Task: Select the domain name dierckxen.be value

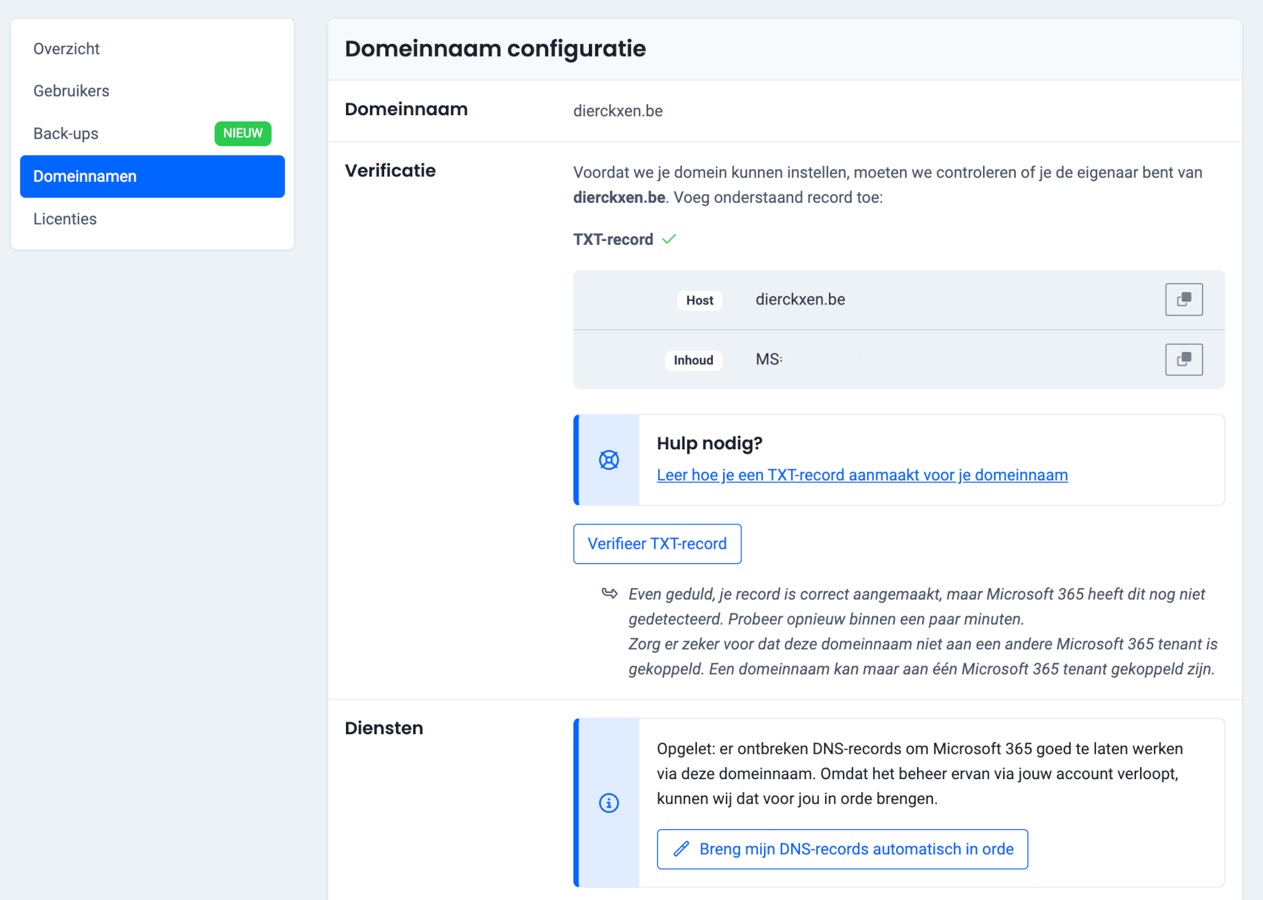Action: click(618, 111)
